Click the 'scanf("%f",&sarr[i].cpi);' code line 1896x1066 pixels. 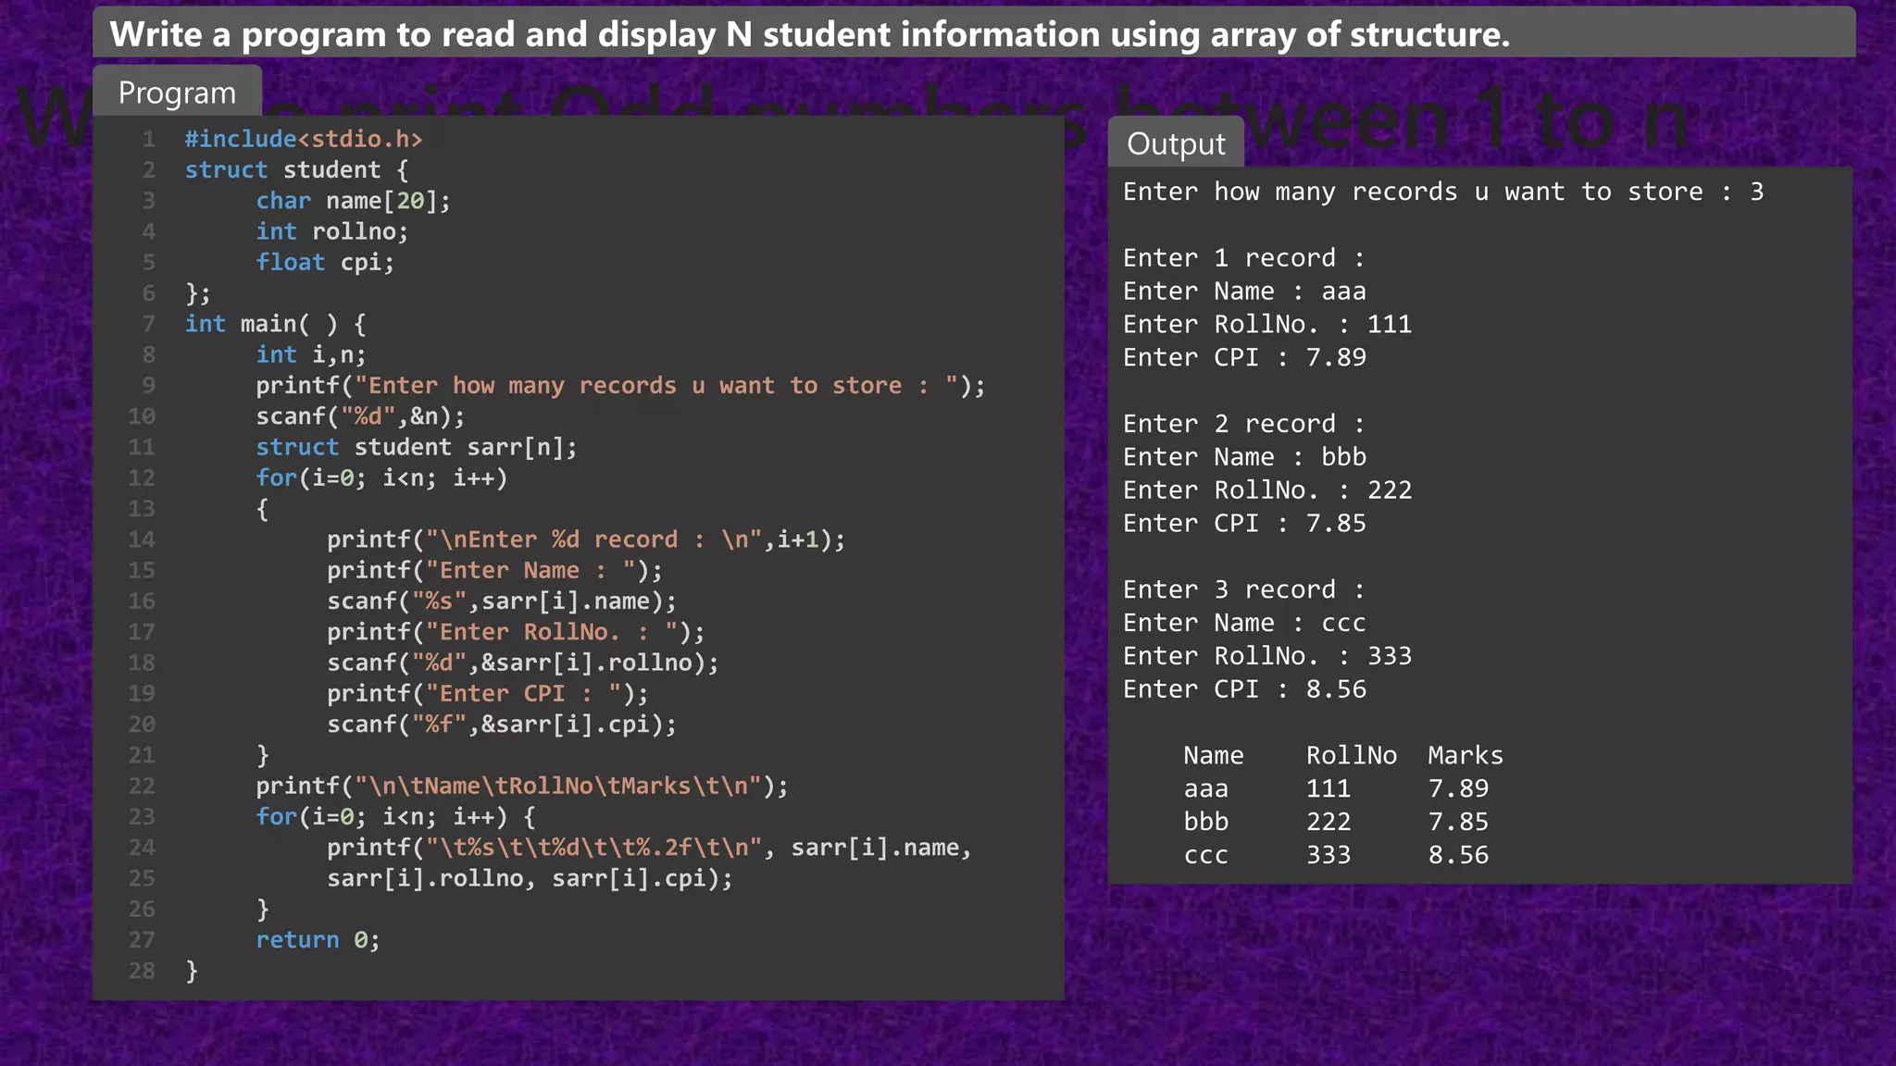[502, 725]
